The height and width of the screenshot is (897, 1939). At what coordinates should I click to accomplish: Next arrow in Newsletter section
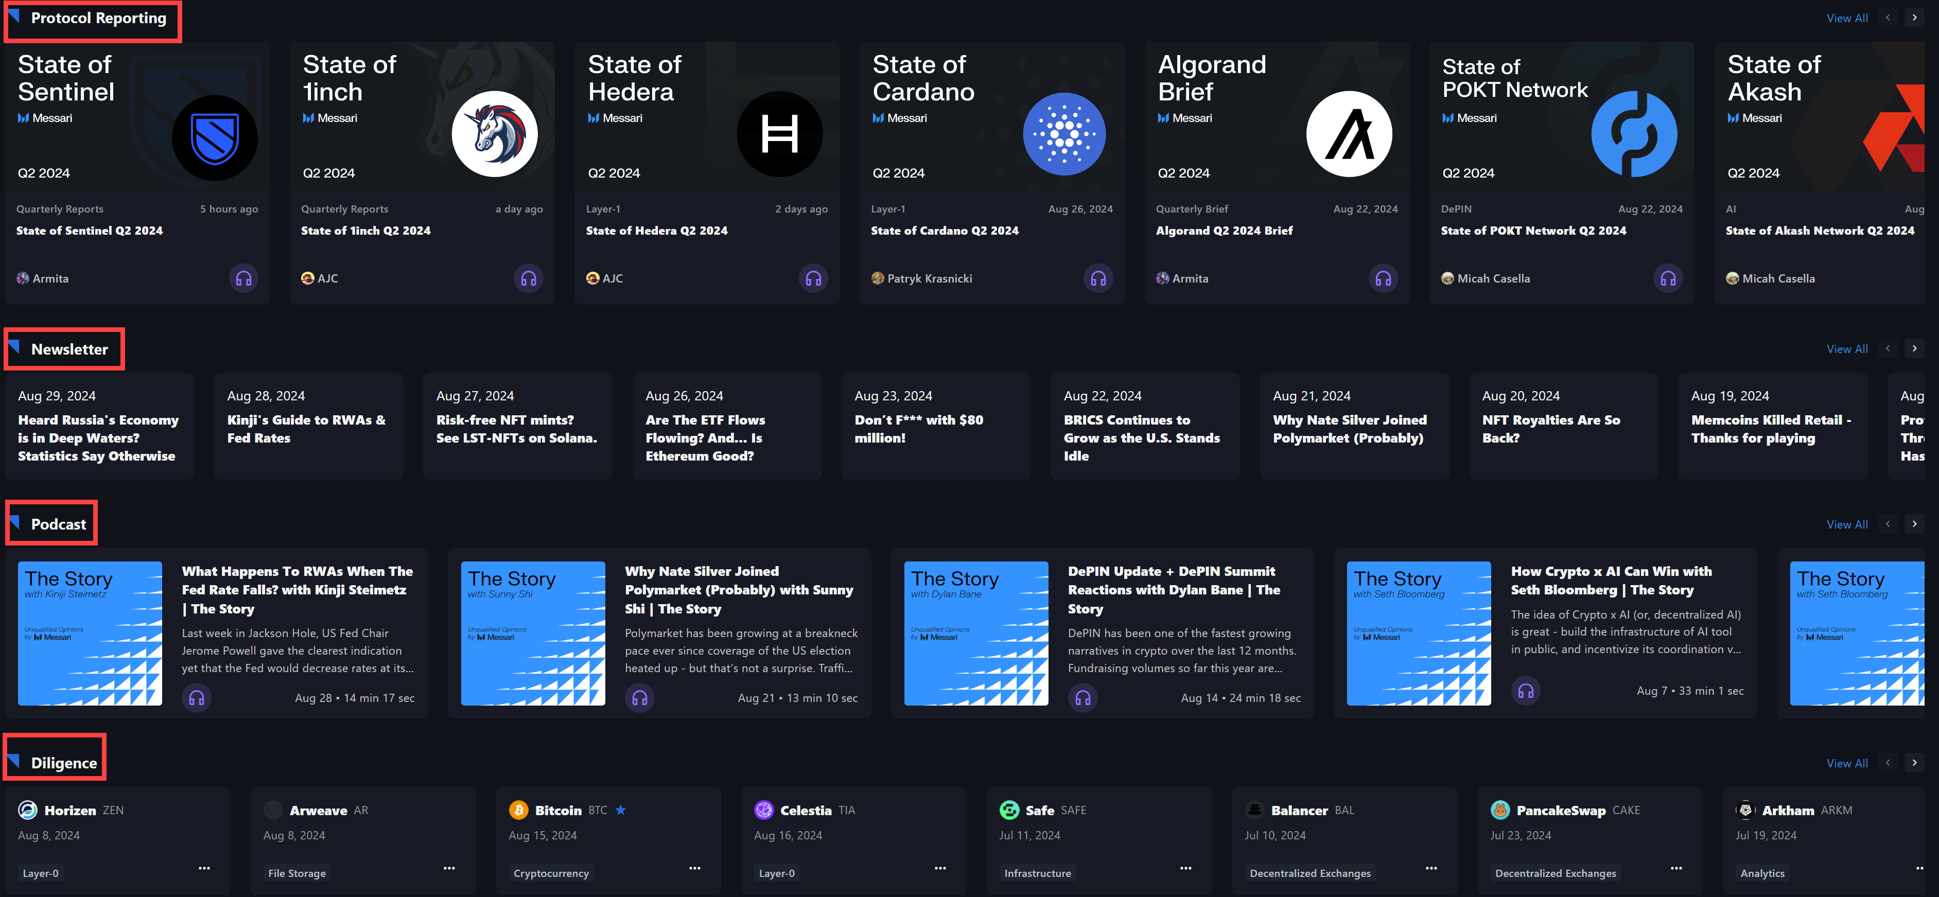click(x=1914, y=348)
